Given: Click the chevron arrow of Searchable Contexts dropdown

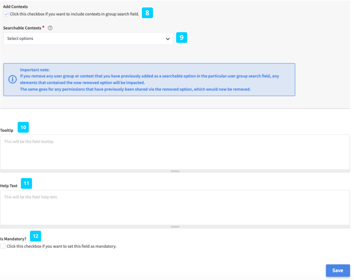Looking at the screenshot, I should [168, 39].
